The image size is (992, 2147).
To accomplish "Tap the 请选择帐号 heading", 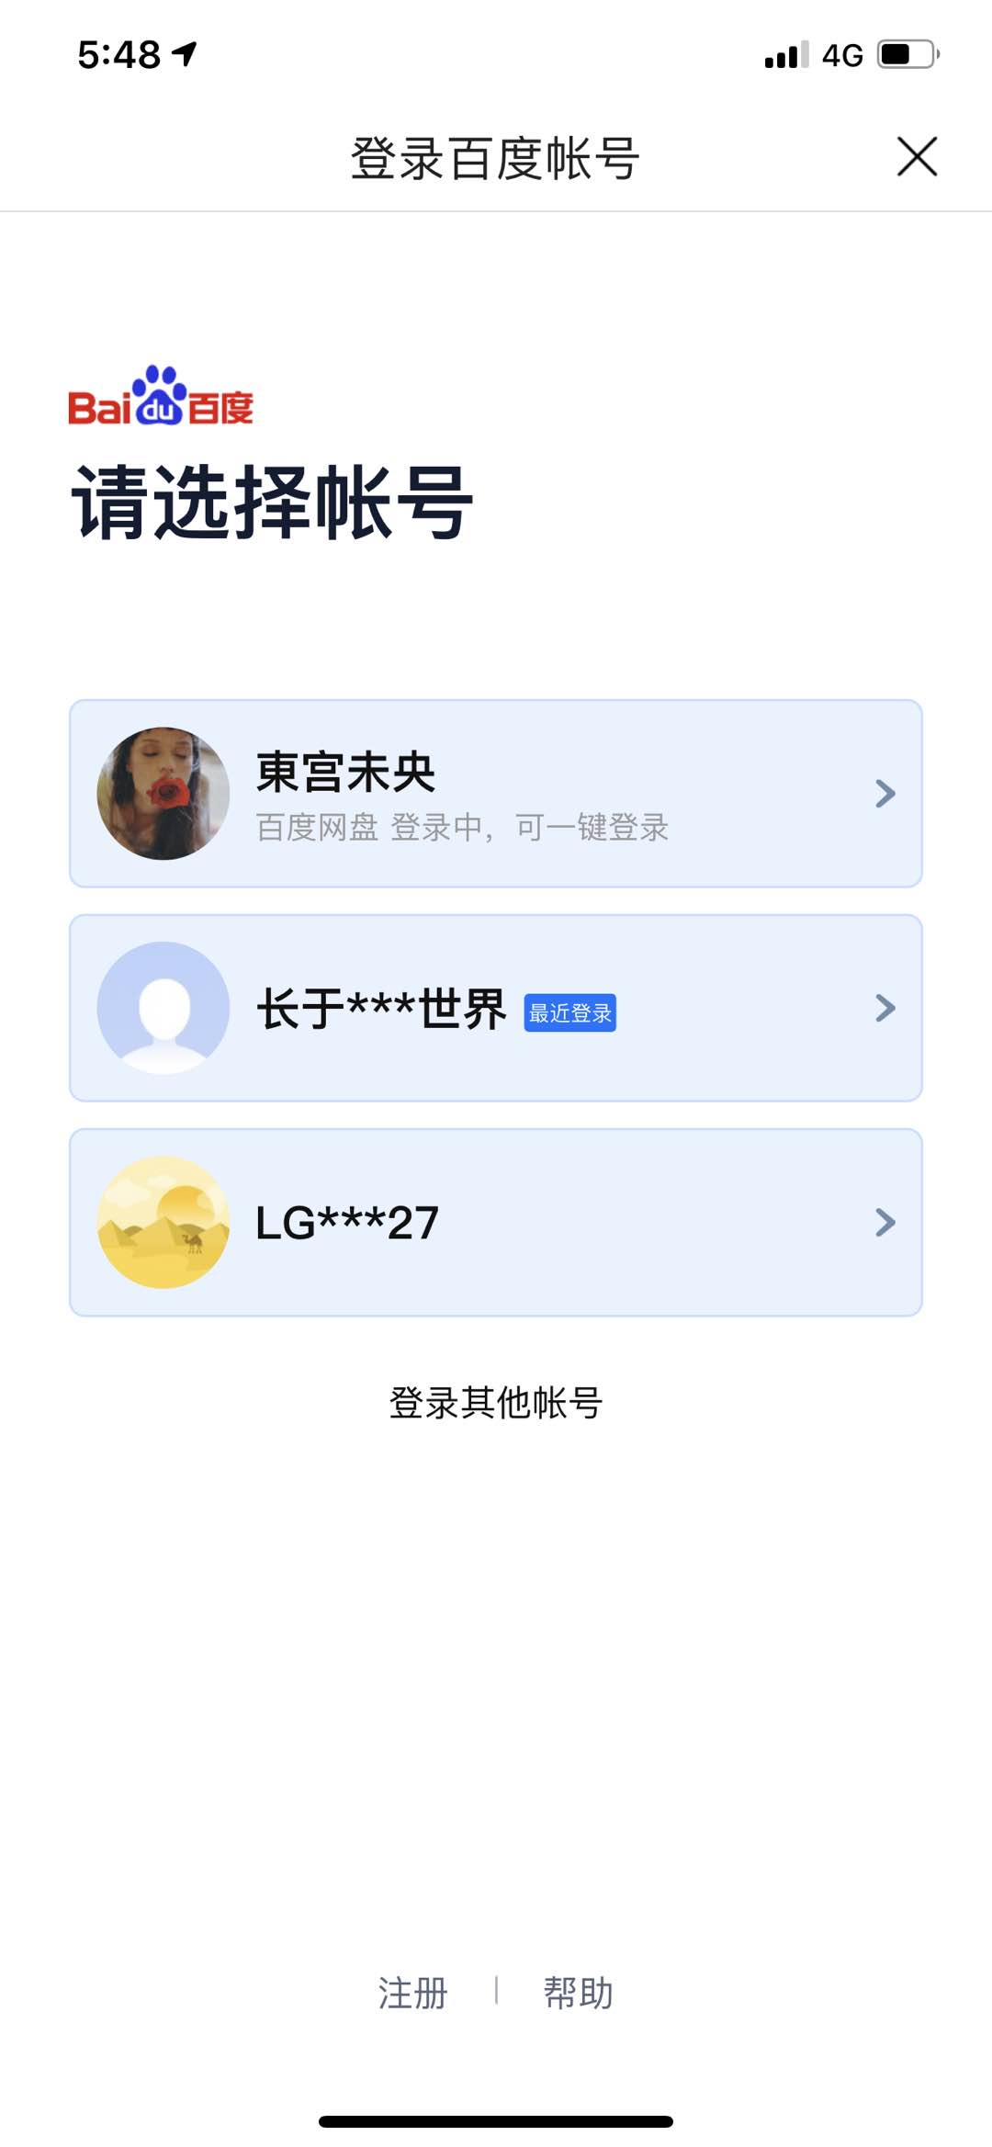I will [272, 503].
